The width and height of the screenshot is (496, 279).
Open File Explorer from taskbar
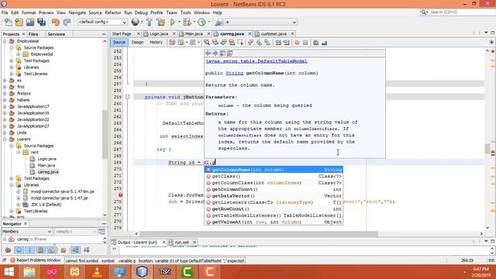[x=29, y=272]
